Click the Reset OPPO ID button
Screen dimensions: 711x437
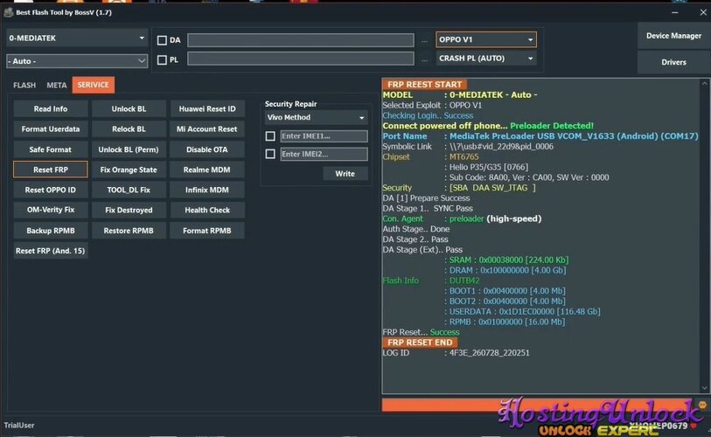[51, 190]
